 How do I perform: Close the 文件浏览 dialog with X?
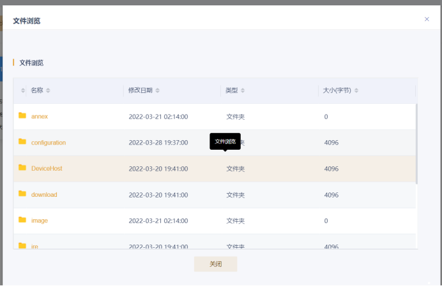(x=427, y=19)
